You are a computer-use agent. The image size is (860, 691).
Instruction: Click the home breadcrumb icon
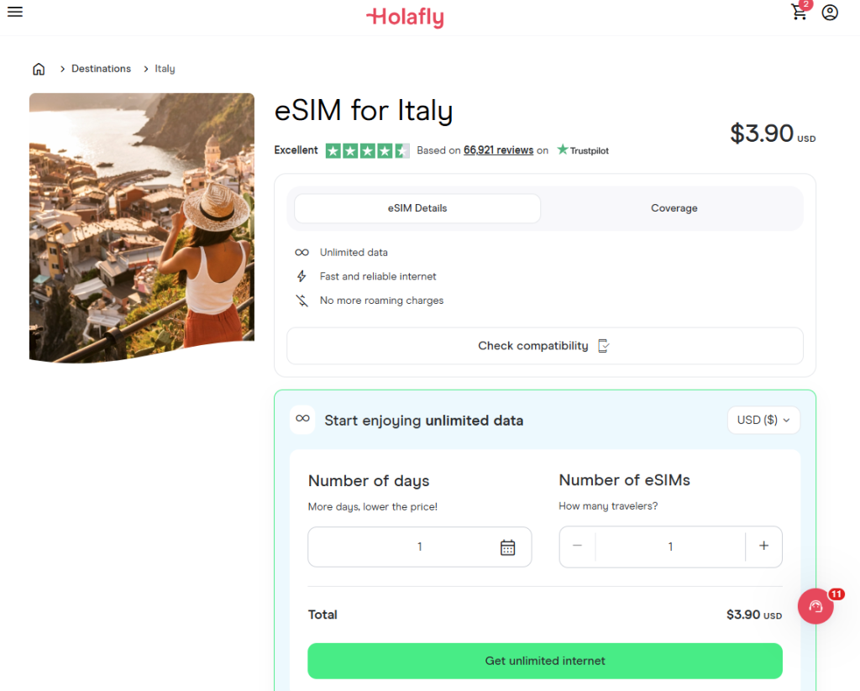tap(39, 69)
